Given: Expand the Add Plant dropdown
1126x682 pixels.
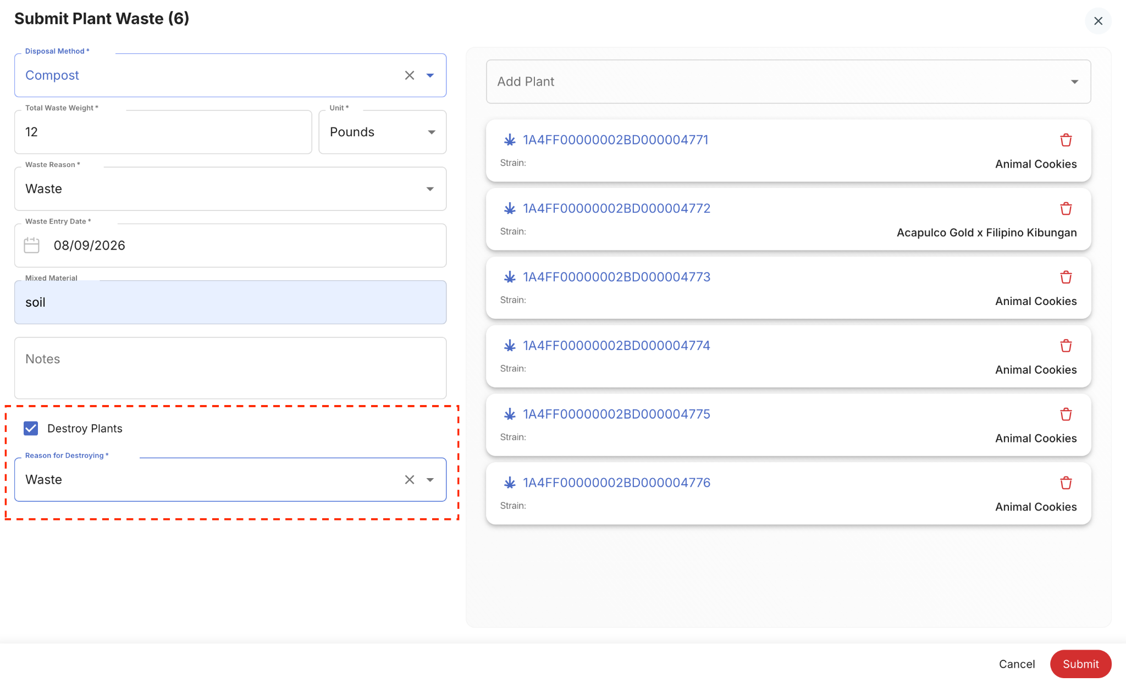Looking at the screenshot, I should 788,81.
